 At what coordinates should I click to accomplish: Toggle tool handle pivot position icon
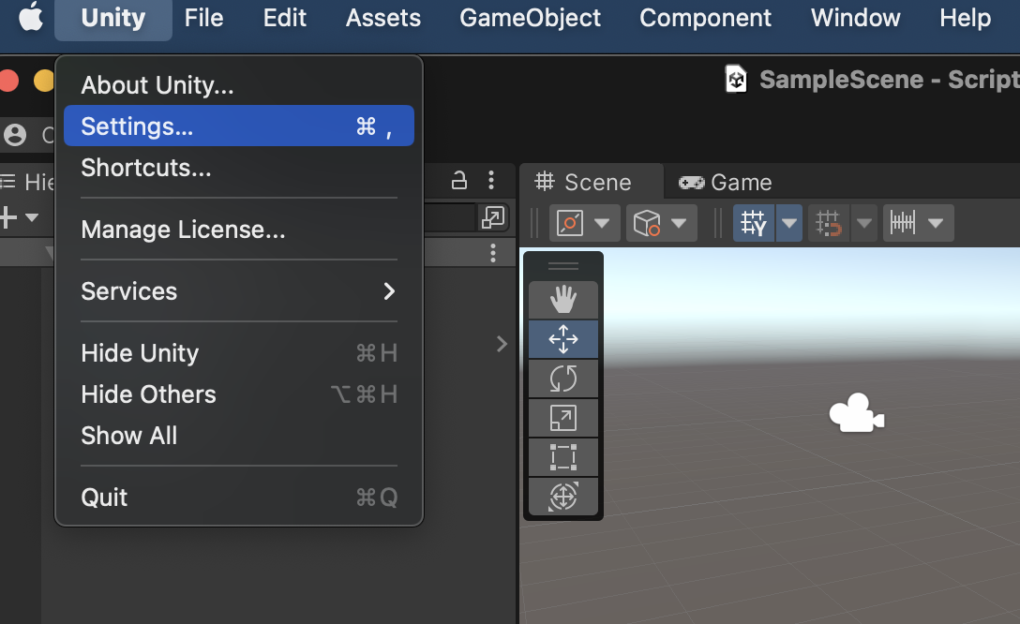pyautogui.click(x=570, y=223)
